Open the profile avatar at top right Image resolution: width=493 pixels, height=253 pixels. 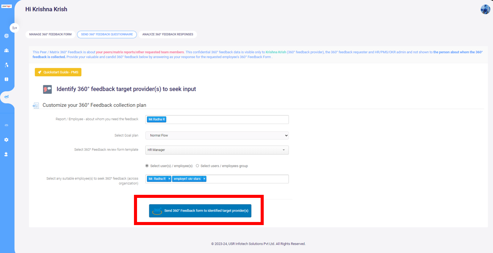pos(485,9)
